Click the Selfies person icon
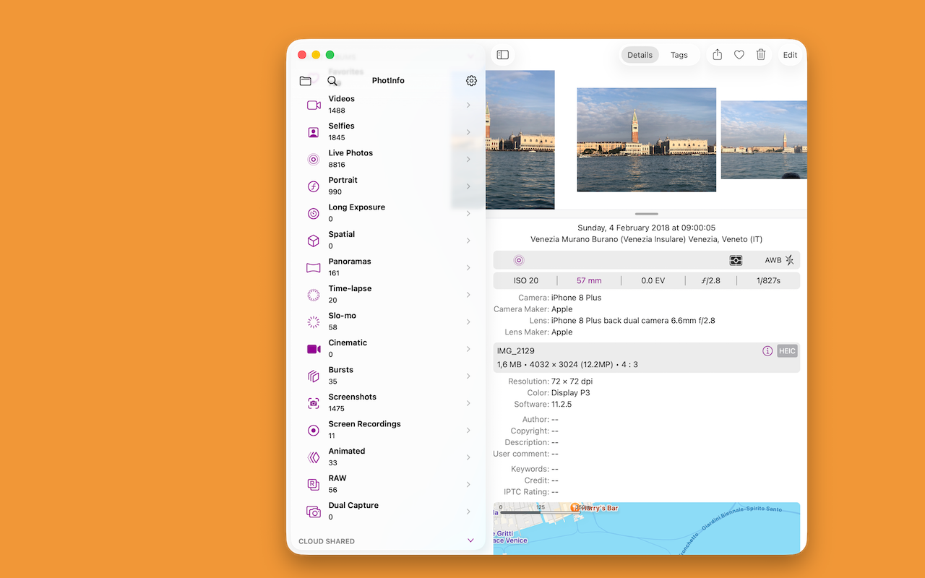The height and width of the screenshot is (578, 925). pos(314,132)
